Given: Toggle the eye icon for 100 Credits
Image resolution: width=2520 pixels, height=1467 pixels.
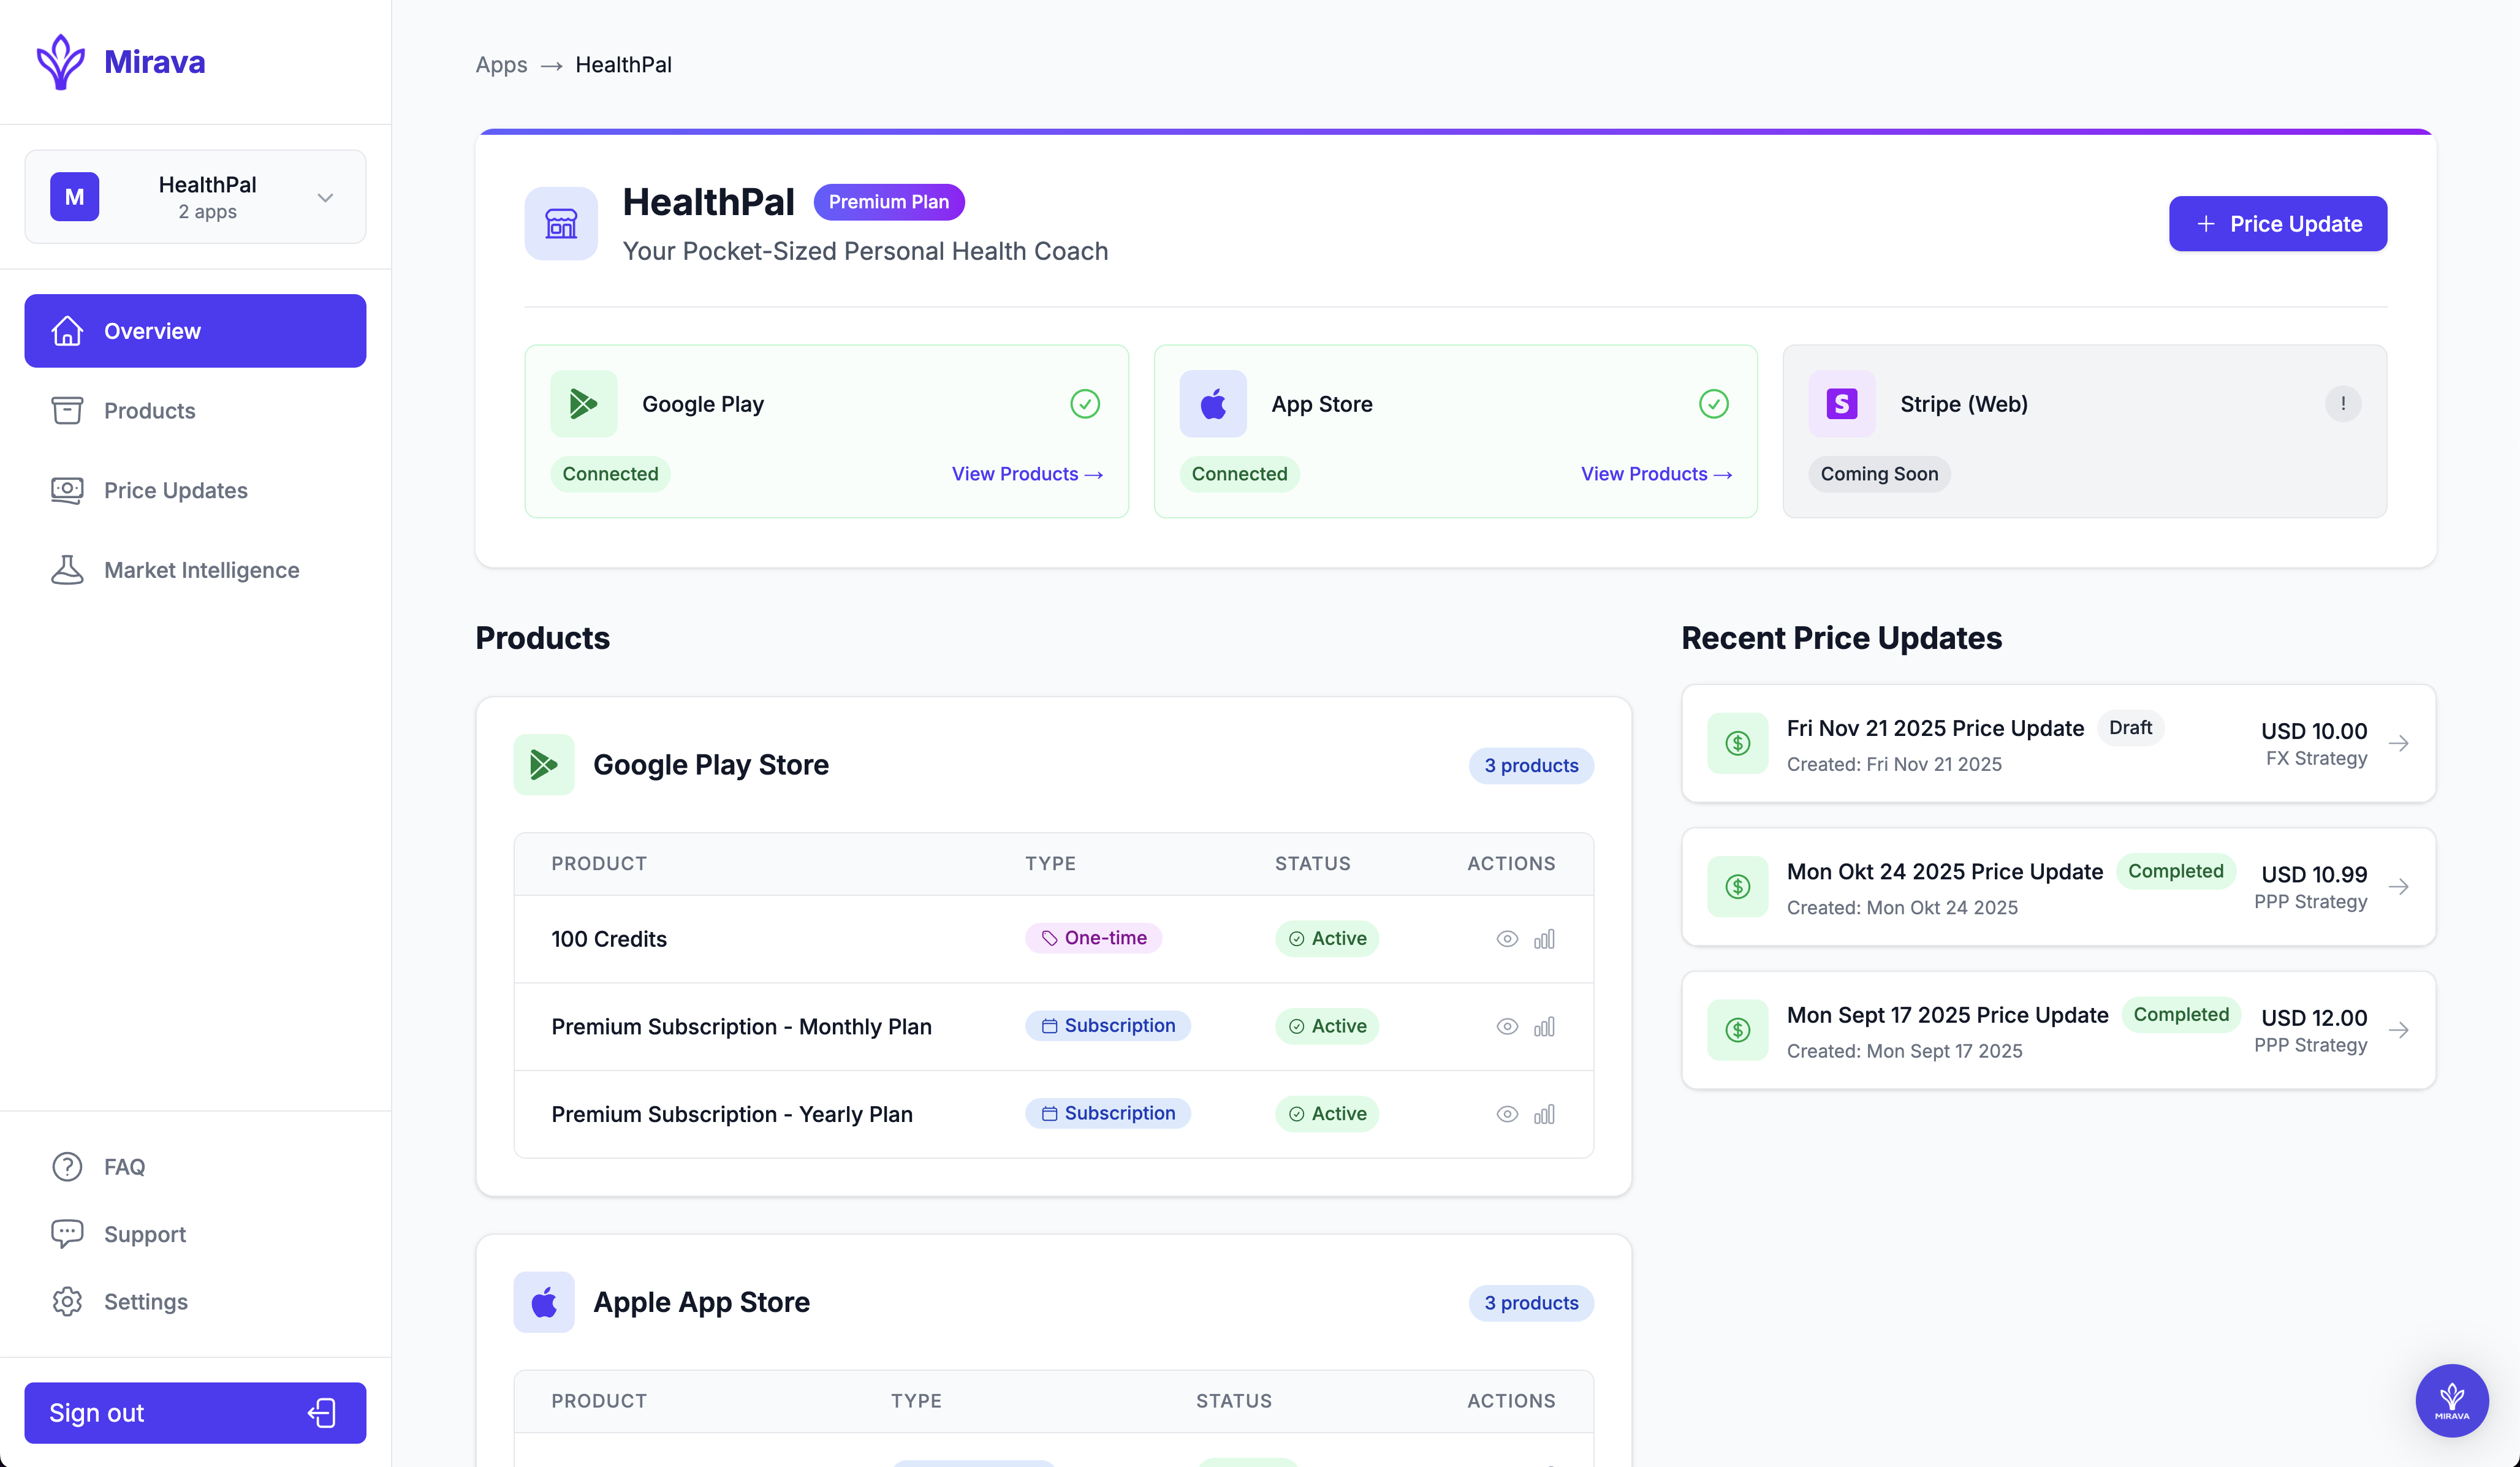Looking at the screenshot, I should [x=1507, y=938].
